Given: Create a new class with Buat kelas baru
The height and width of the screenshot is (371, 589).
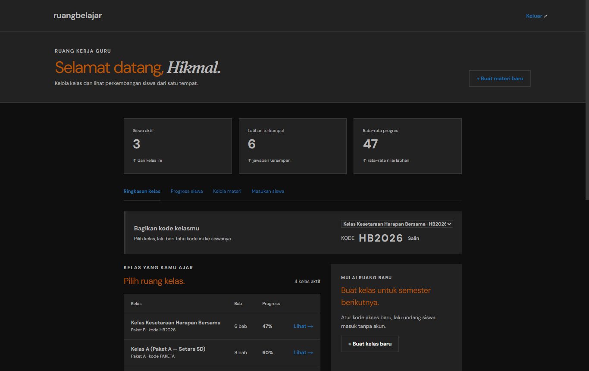Looking at the screenshot, I should click(x=370, y=344).
